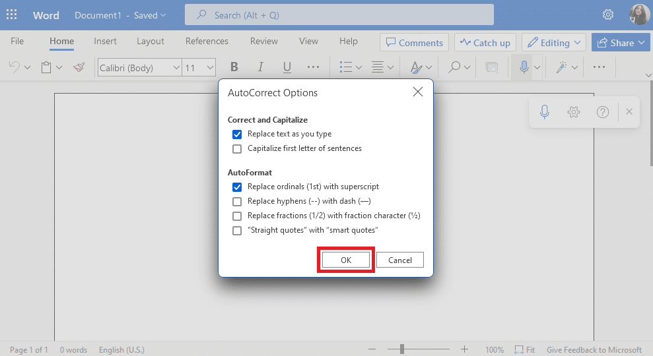Open the Help tab
The width and height of the screenshot is (653, 356).
click(x=348, y=41)
